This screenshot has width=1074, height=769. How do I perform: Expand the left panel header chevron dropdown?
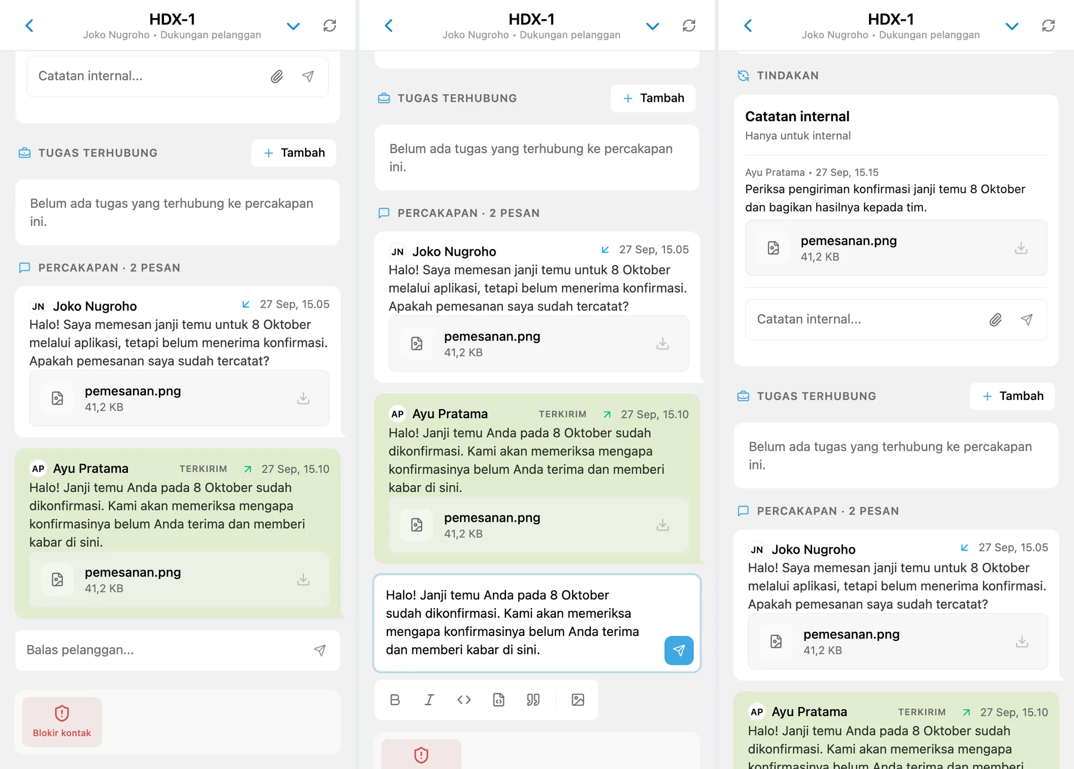click(x=293, y=26)
